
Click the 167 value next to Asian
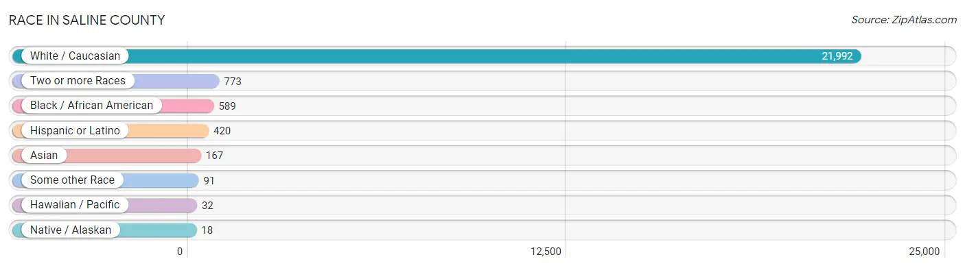214,156
